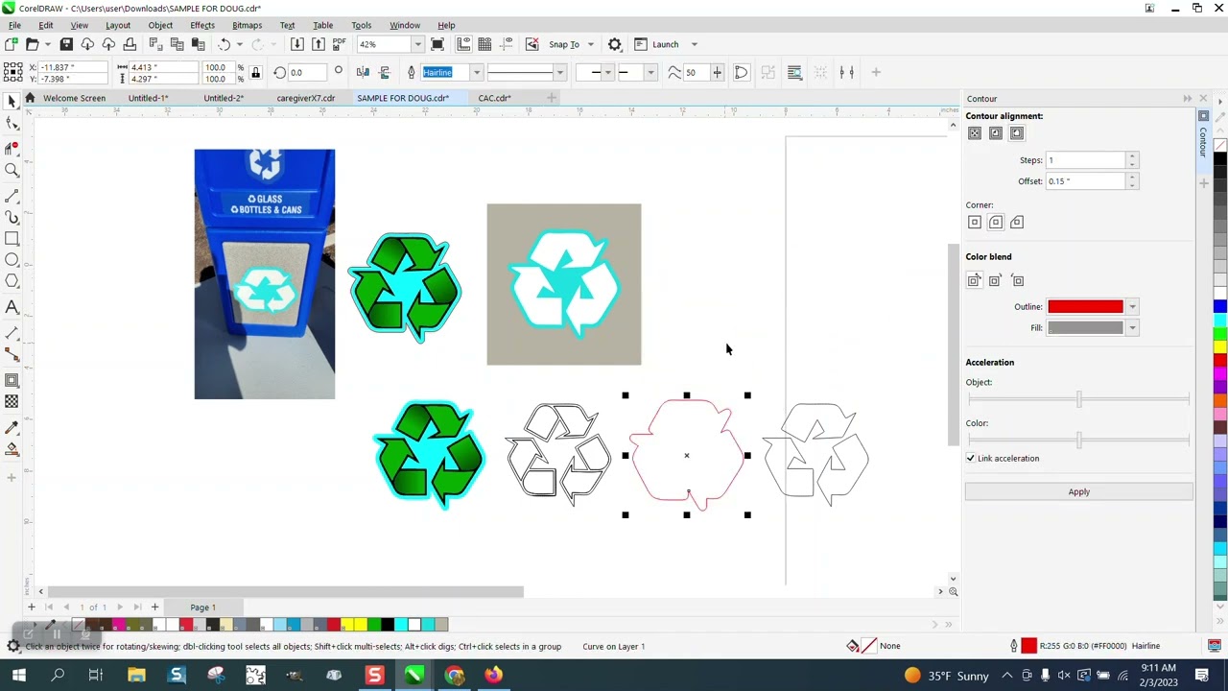Click the Undo arrow icon
The width and height of the screenshot is (1228, 691).
224,44
